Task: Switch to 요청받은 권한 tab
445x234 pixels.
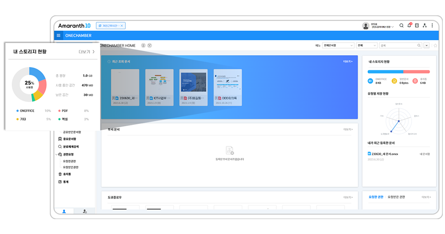Action: [396, 197]
